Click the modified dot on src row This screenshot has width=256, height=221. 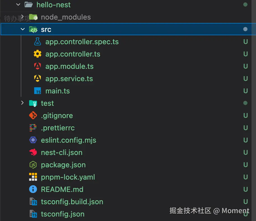(245, 29)
